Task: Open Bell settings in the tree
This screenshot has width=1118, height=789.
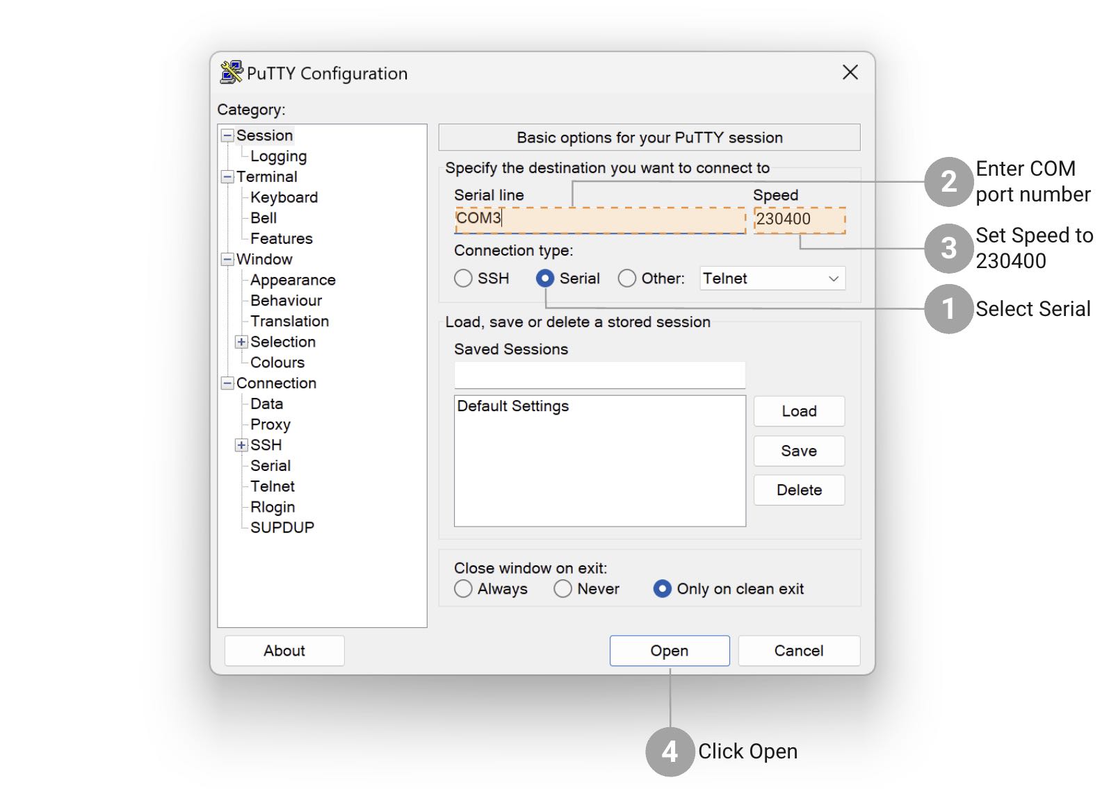Action: coord(264,218)
